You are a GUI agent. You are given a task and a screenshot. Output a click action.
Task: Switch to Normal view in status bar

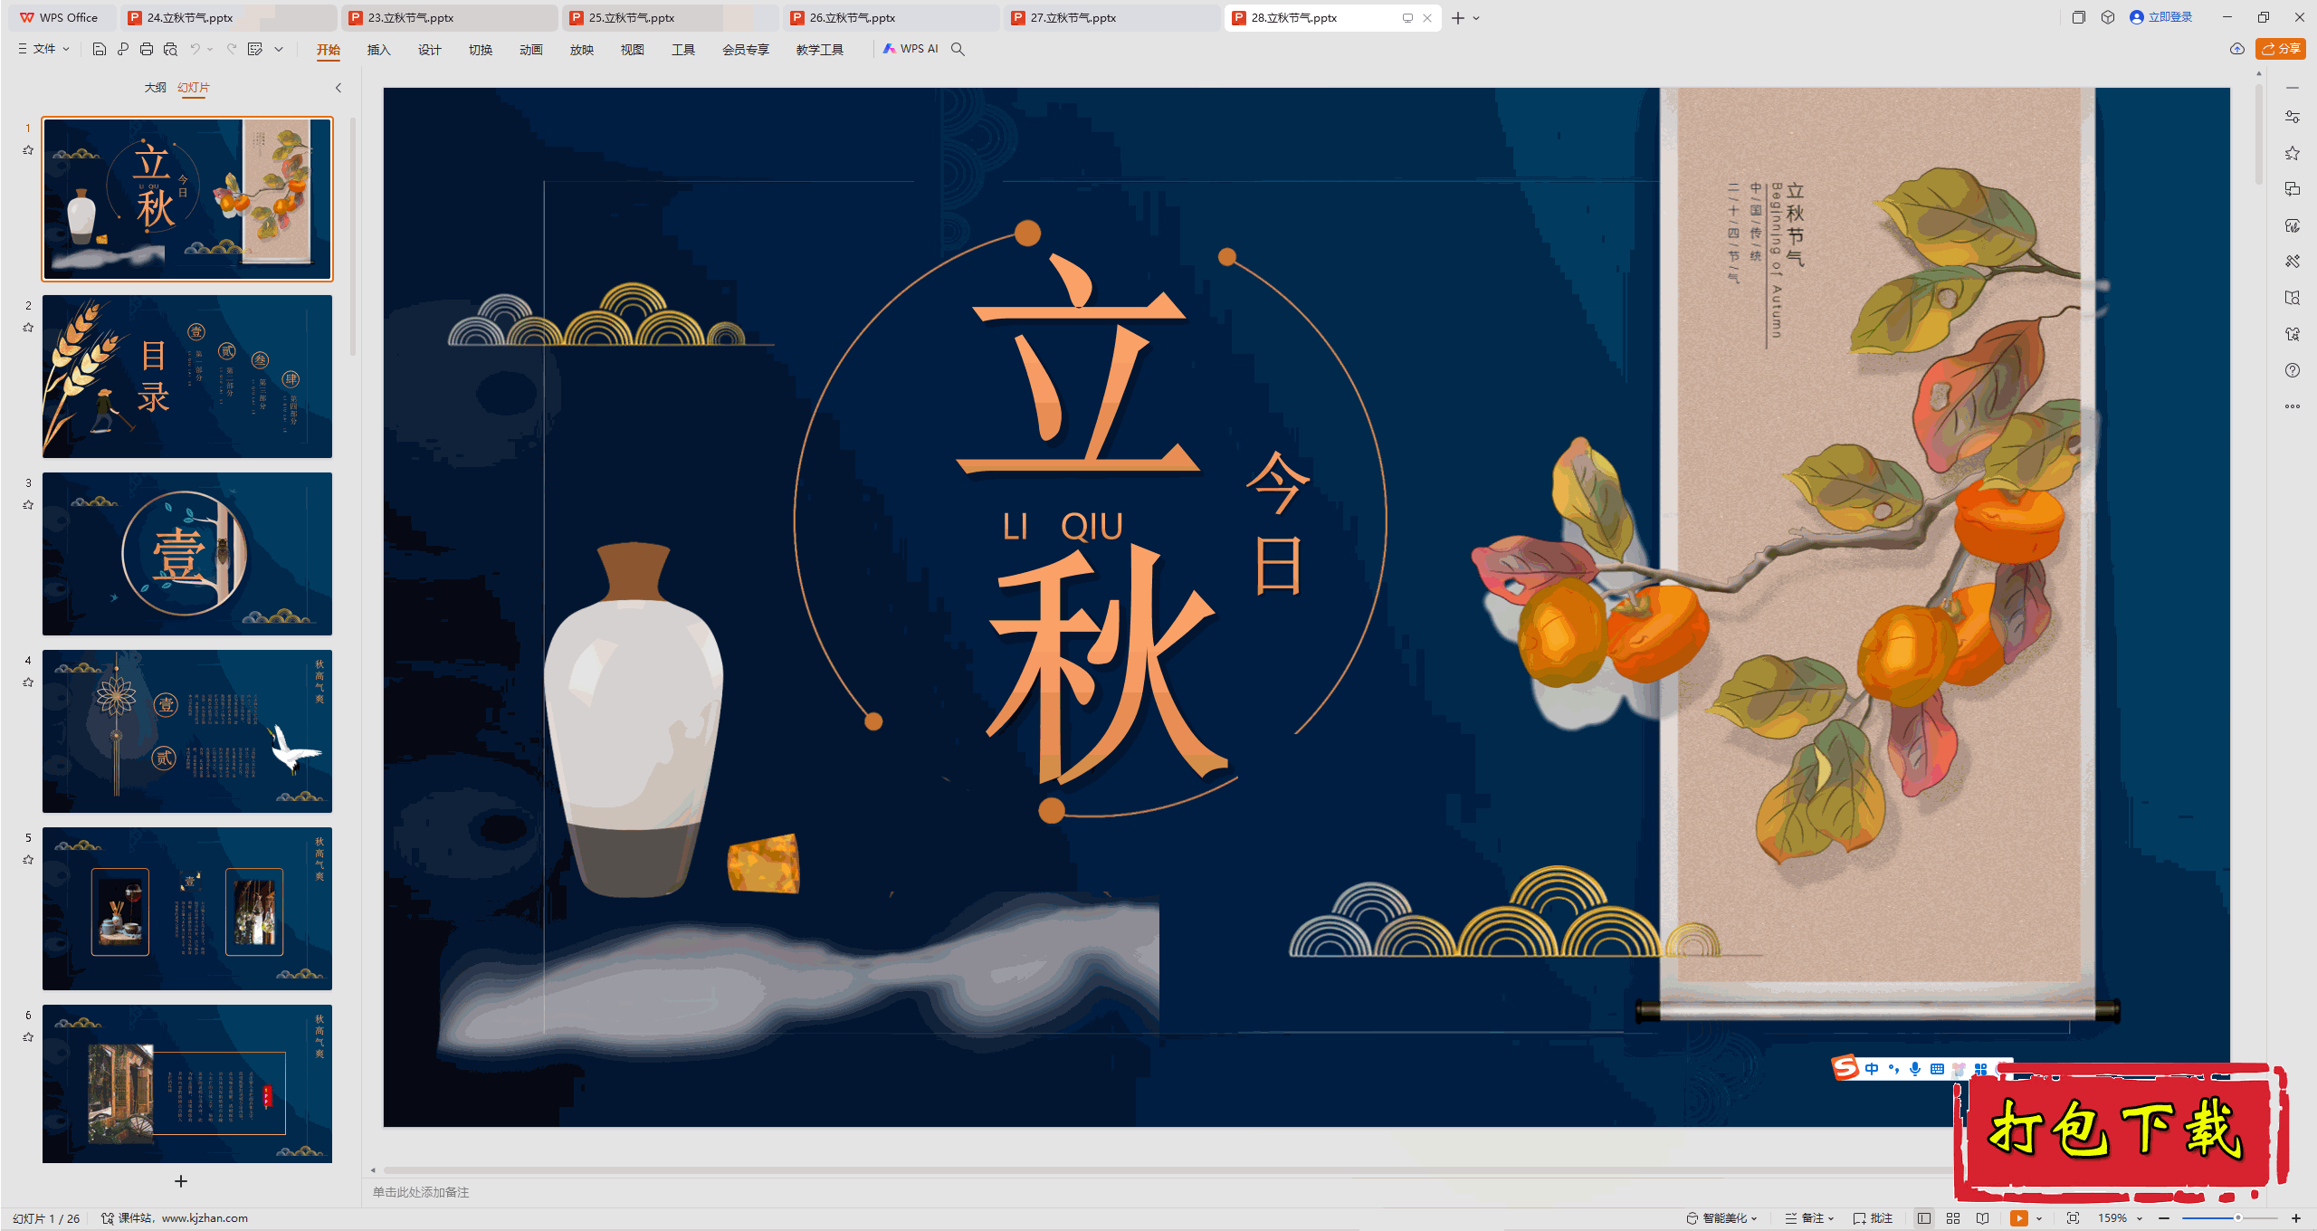coord(1924,1218)
